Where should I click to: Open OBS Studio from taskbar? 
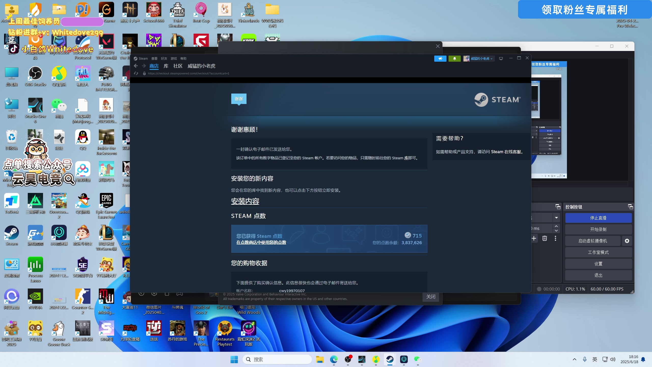tap(348, 360)
